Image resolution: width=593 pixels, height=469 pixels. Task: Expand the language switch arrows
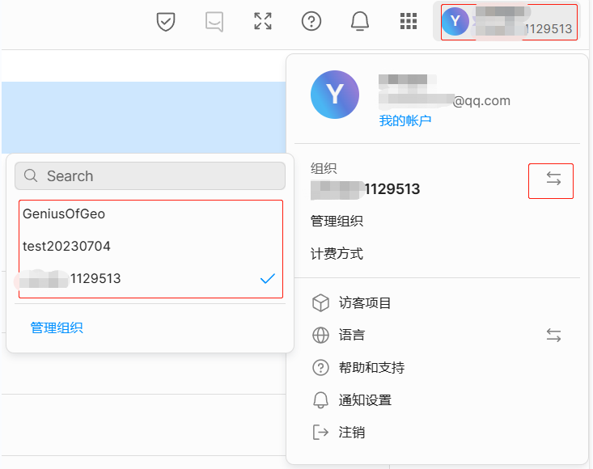tap(553, 335)
